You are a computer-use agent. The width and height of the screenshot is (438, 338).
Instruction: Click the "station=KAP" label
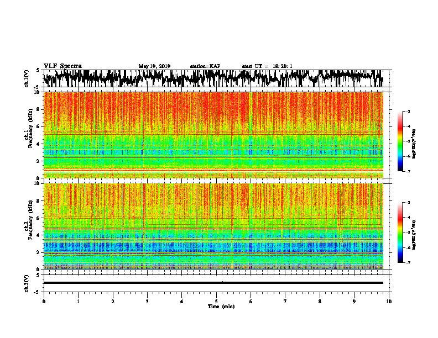tap(205, 66)
